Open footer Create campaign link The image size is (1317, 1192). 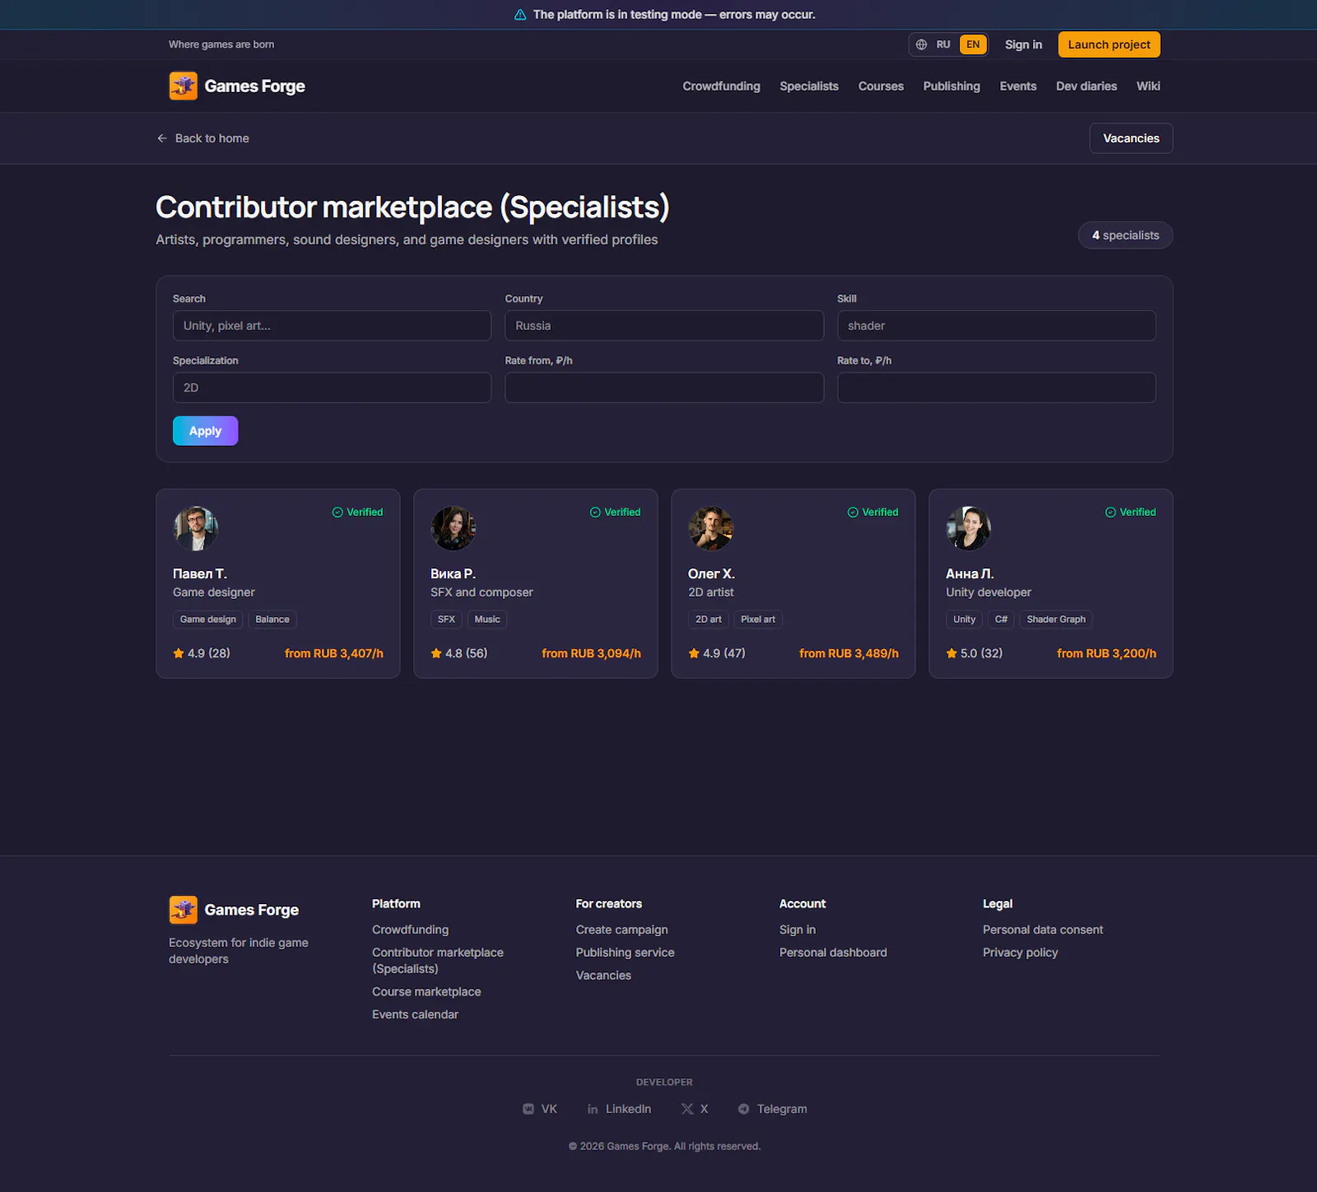coord(621,930)
